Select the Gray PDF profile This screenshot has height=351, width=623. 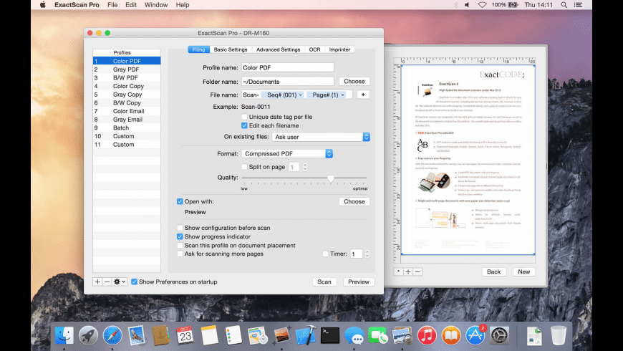click(127, 69)
